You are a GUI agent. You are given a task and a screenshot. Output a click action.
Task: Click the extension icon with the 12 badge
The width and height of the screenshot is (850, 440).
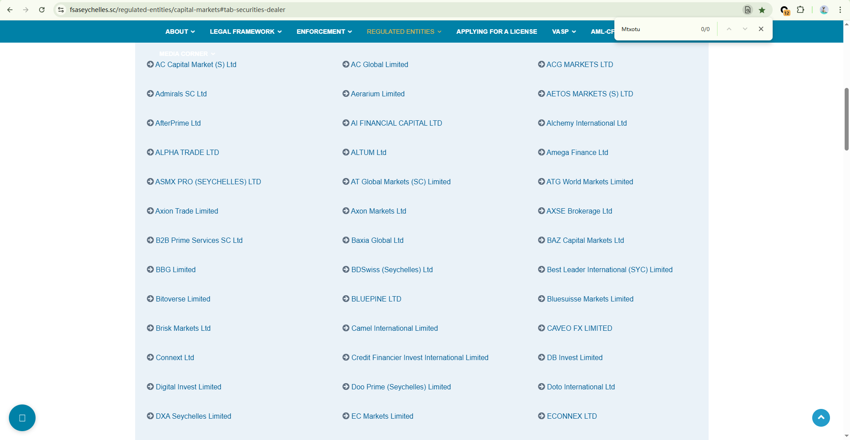785,10
